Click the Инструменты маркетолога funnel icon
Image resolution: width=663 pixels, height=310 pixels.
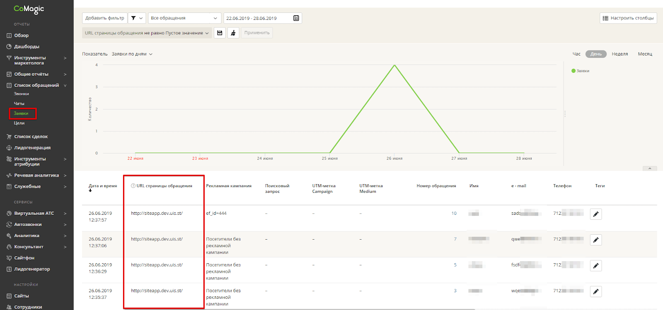(x=9, y=58)
